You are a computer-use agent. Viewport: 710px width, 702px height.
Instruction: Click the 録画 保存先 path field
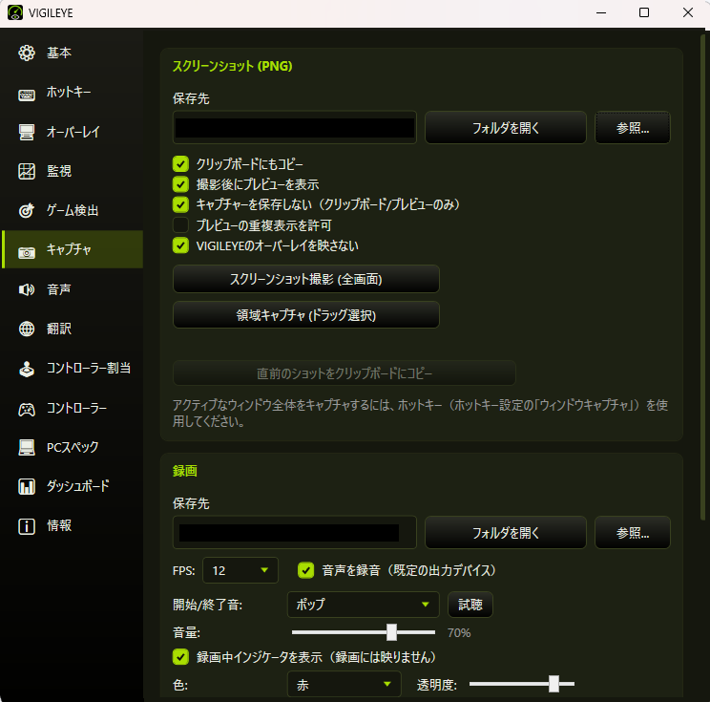point(295,533)
